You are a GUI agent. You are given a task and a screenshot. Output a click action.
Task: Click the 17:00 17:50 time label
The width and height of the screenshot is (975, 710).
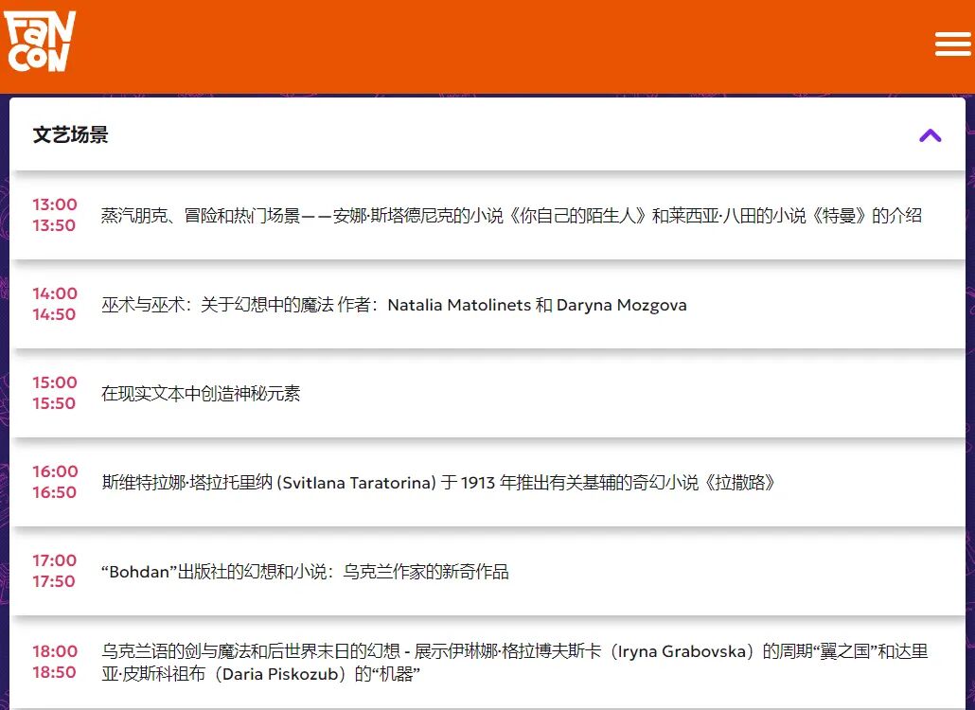click(55, 571)
